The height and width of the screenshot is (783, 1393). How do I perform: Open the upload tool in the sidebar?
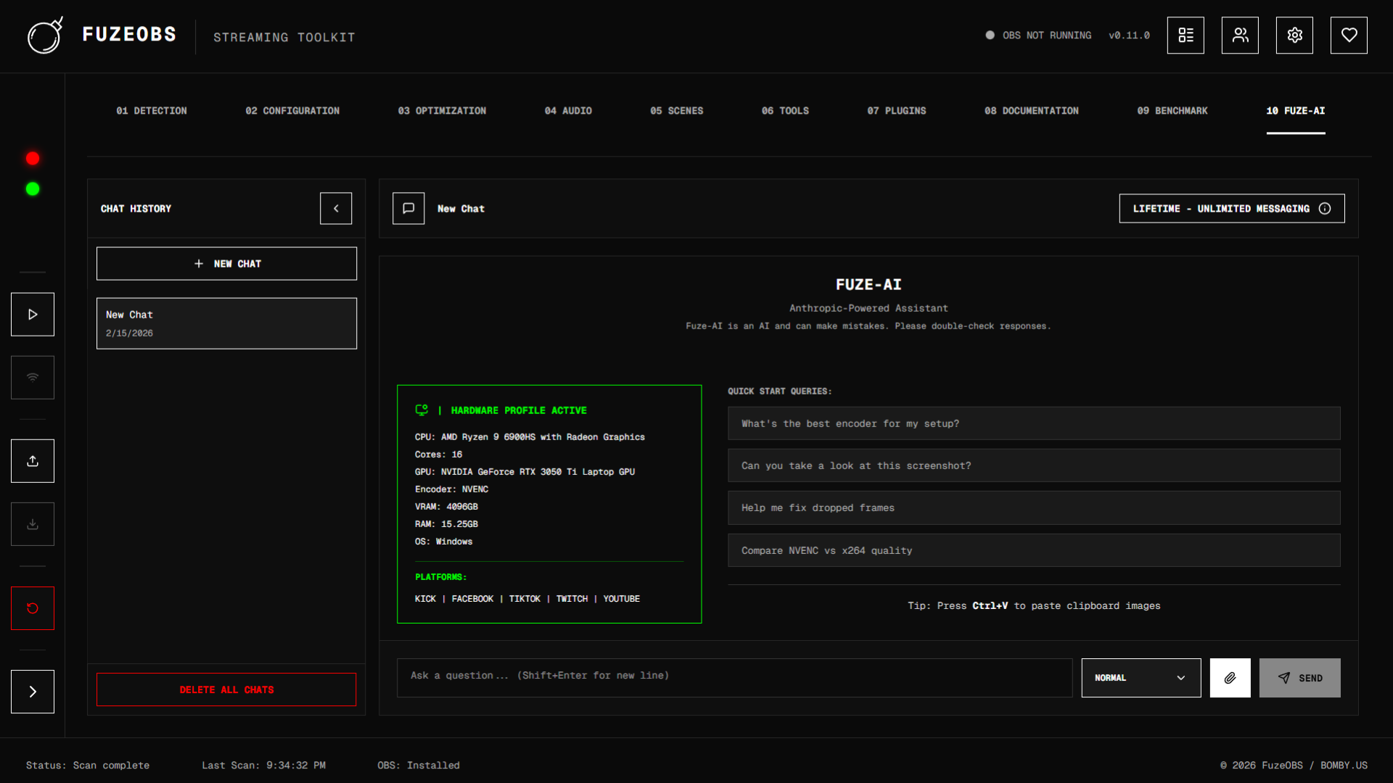32,460
